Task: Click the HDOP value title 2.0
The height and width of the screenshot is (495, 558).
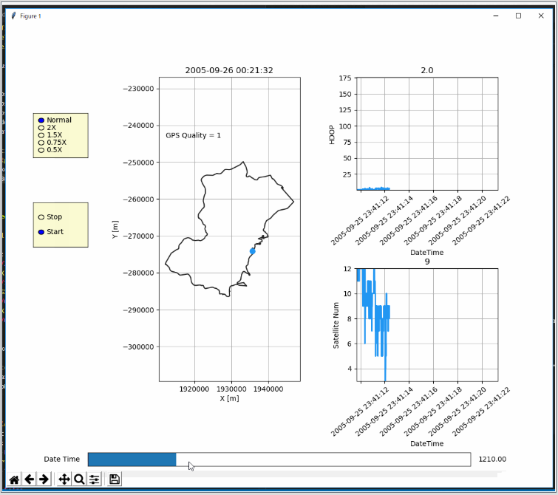Action: [x=427, y=70]
